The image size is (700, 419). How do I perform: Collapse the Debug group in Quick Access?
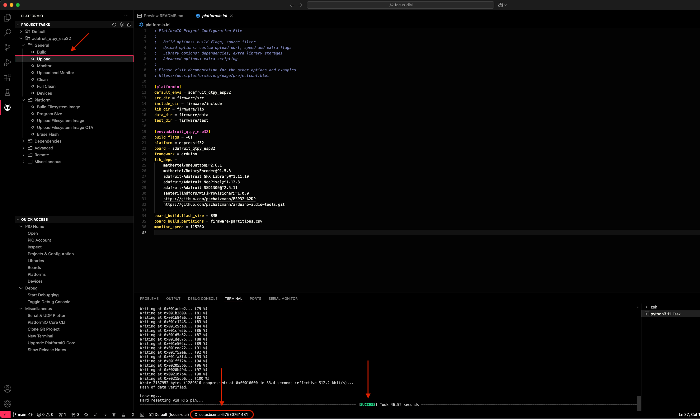(21, 288)
